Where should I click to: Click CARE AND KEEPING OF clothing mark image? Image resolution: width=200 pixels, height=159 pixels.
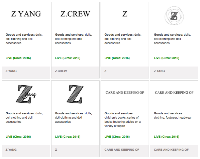174,93
